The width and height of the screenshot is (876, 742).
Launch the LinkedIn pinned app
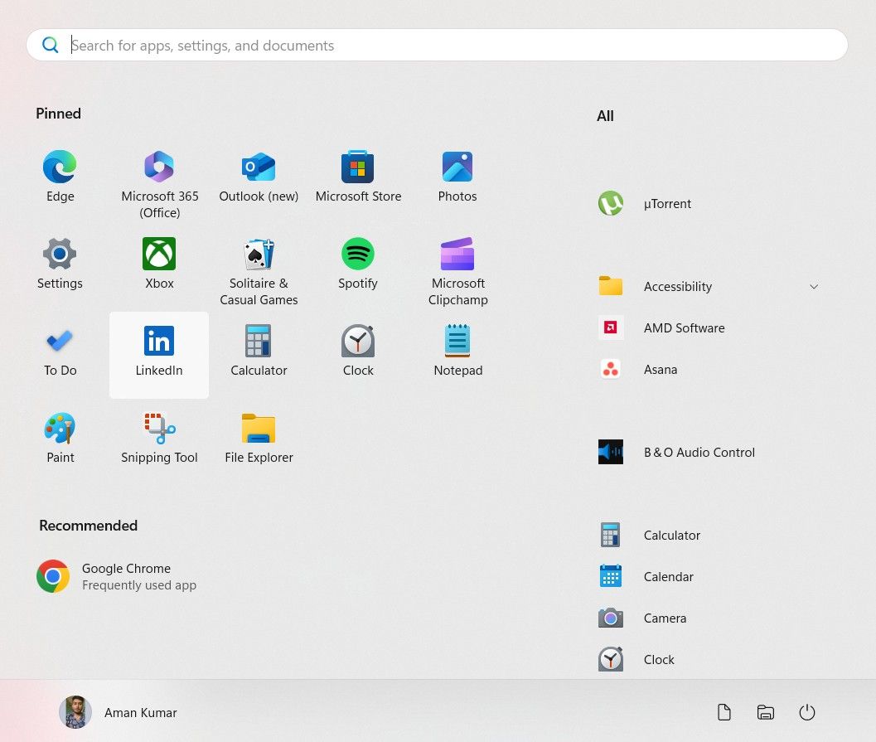click(x=159, y=355)
